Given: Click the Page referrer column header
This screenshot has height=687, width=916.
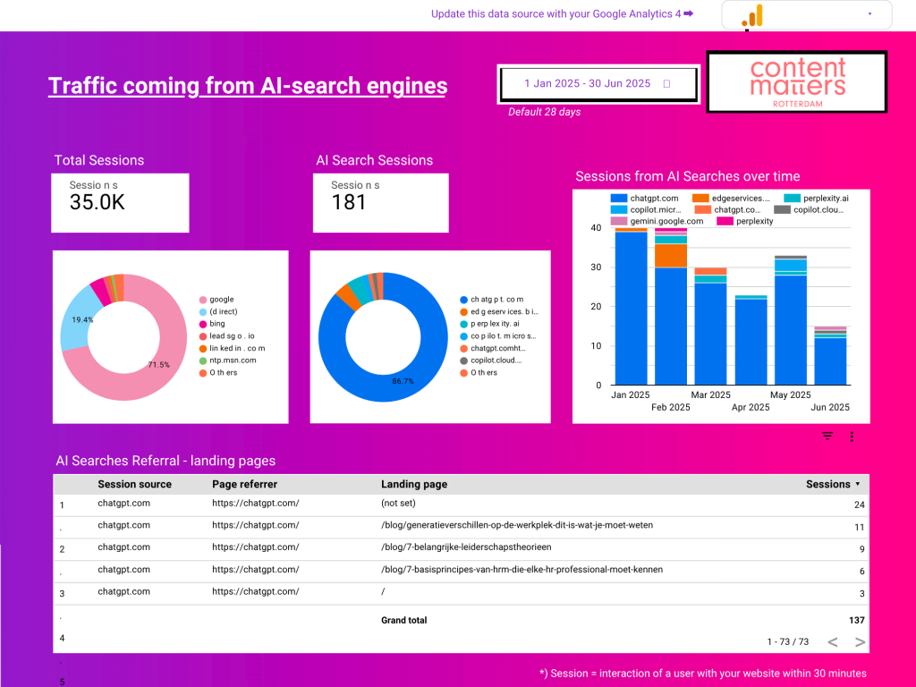Looking at the screenshot, I should [x=244, y=484].
